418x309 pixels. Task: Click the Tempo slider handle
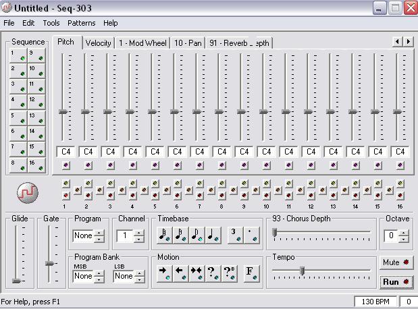coord(303,271)
